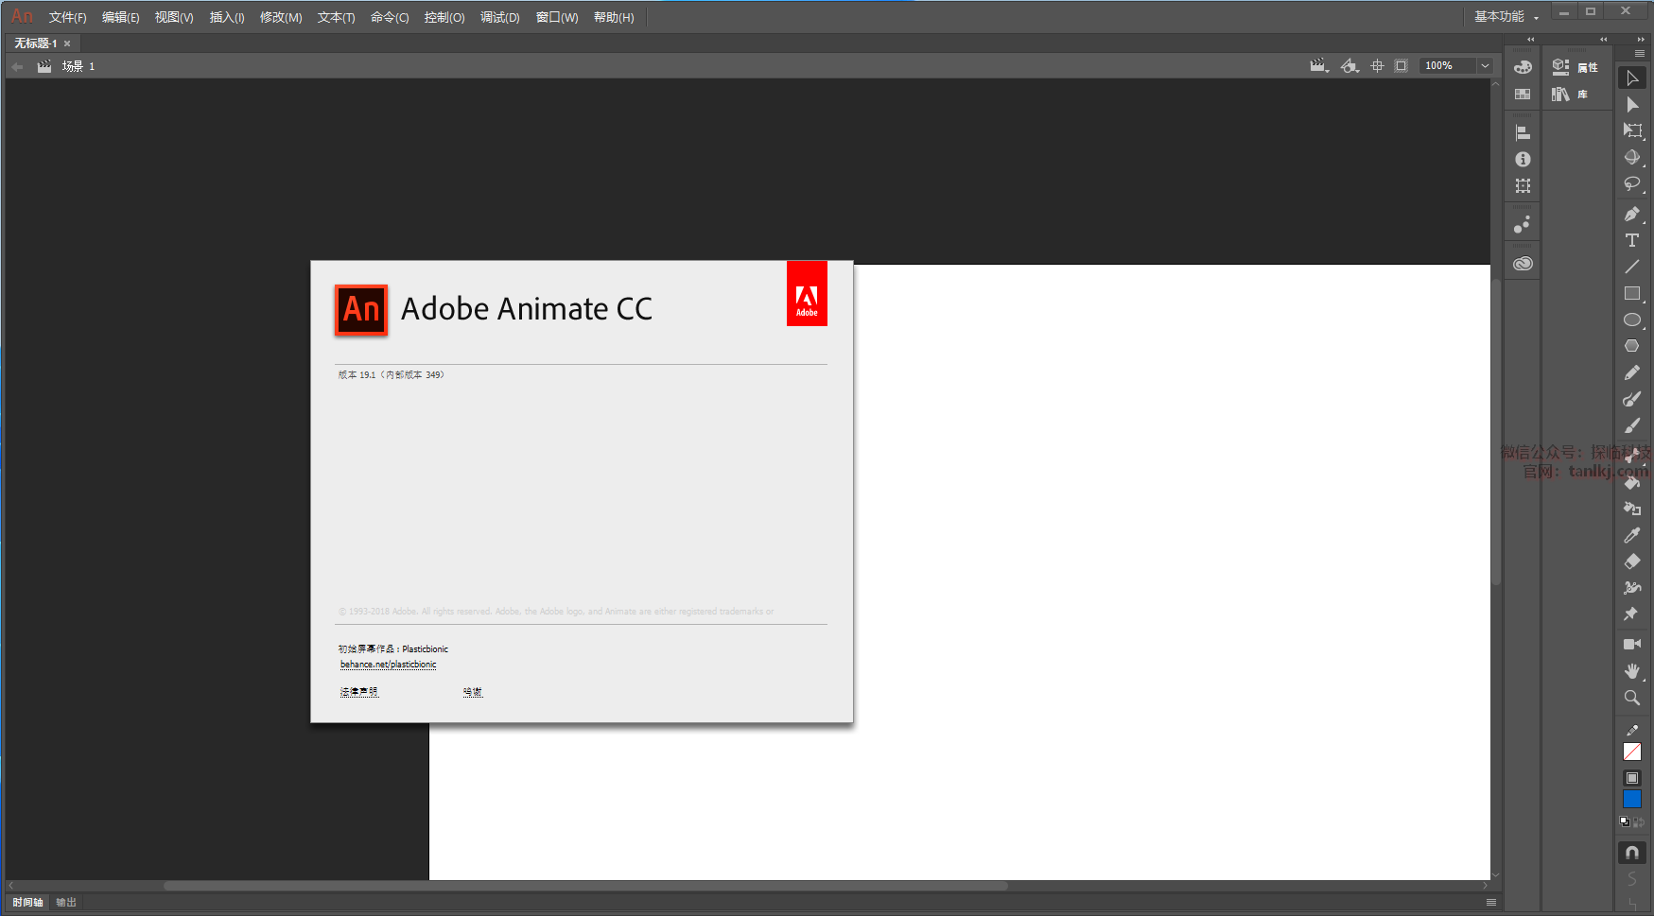Image resolution: width=1654 pixels, height=916 pixels.
Task: Select the Subselection tool
Action: pyautogui.click(x=1632, y=104)
